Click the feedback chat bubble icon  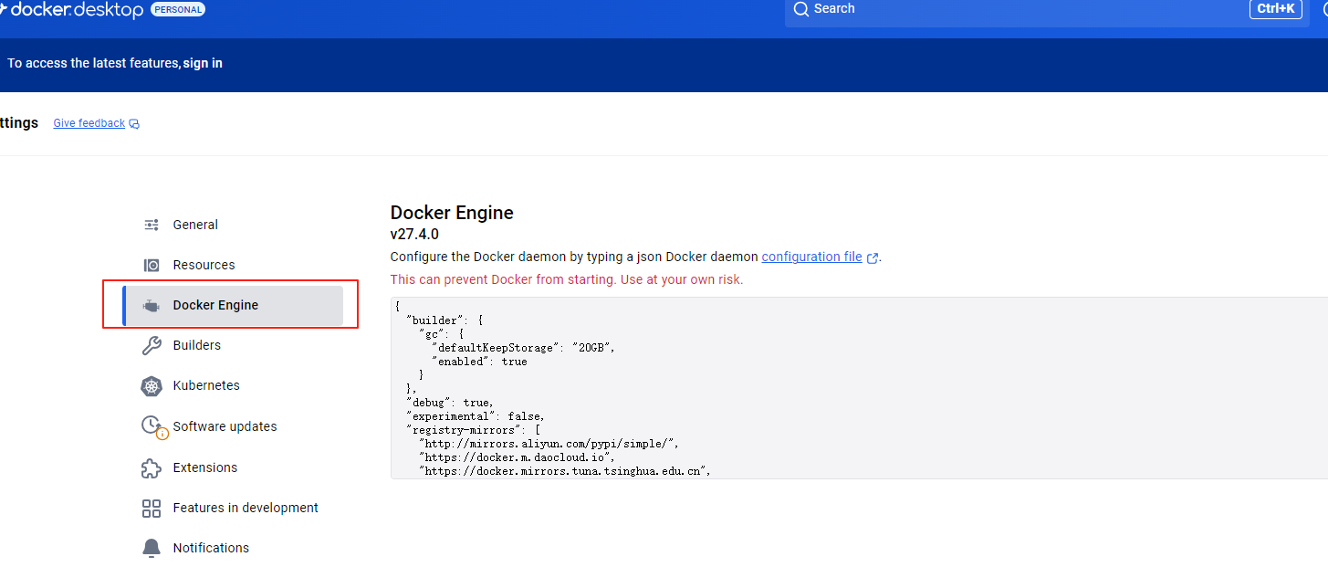(134, 123)
